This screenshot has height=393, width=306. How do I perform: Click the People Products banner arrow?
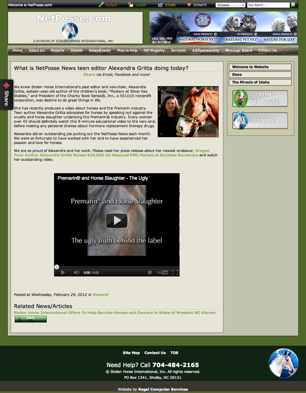[x=295, y=34]
